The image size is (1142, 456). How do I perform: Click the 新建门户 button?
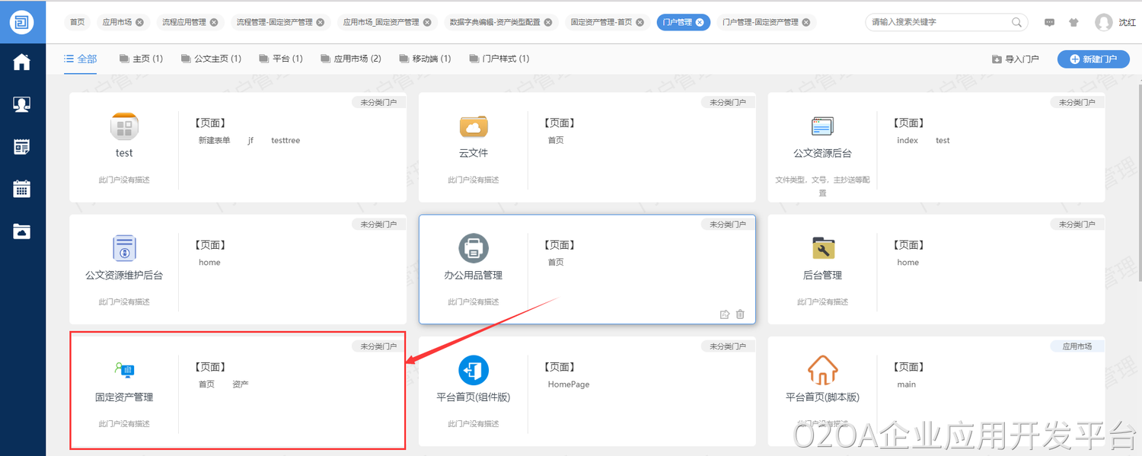[1093, 59]
